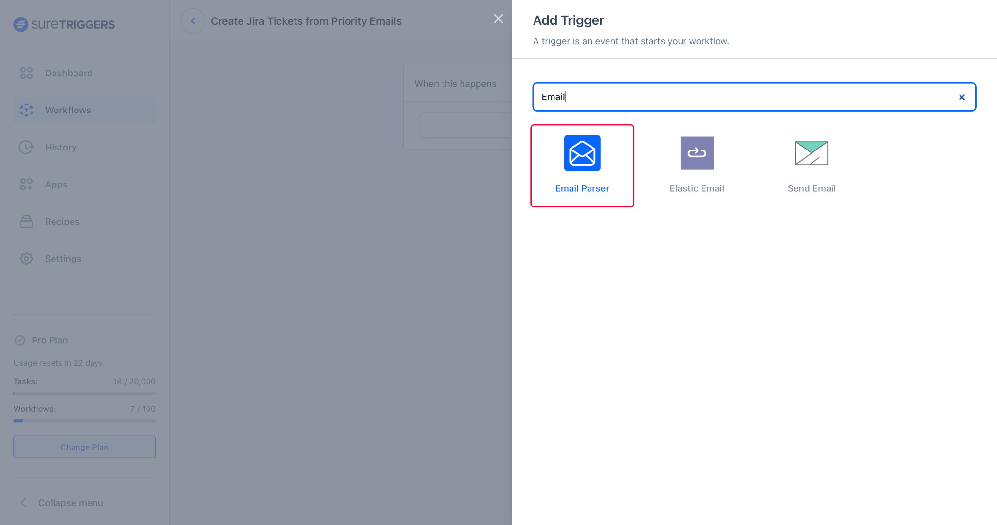
Task: Go back with the left chevron arrow
Action: coord(193,20)
